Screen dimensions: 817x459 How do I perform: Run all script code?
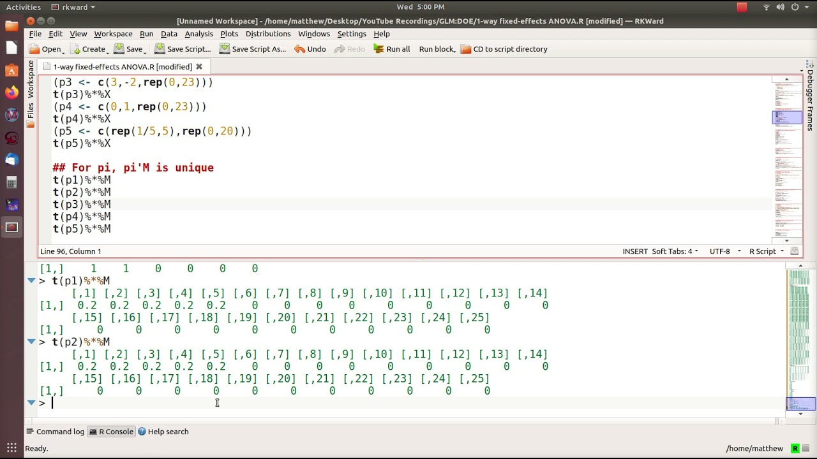(392, 49)
